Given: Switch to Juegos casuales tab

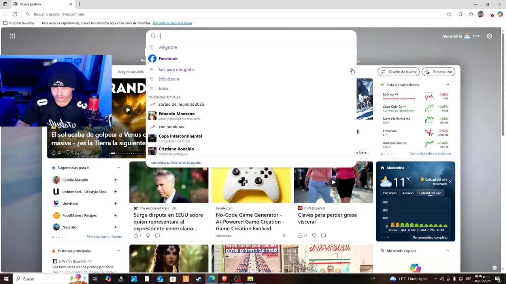Looking at the screenshot, I should [131, 72].
